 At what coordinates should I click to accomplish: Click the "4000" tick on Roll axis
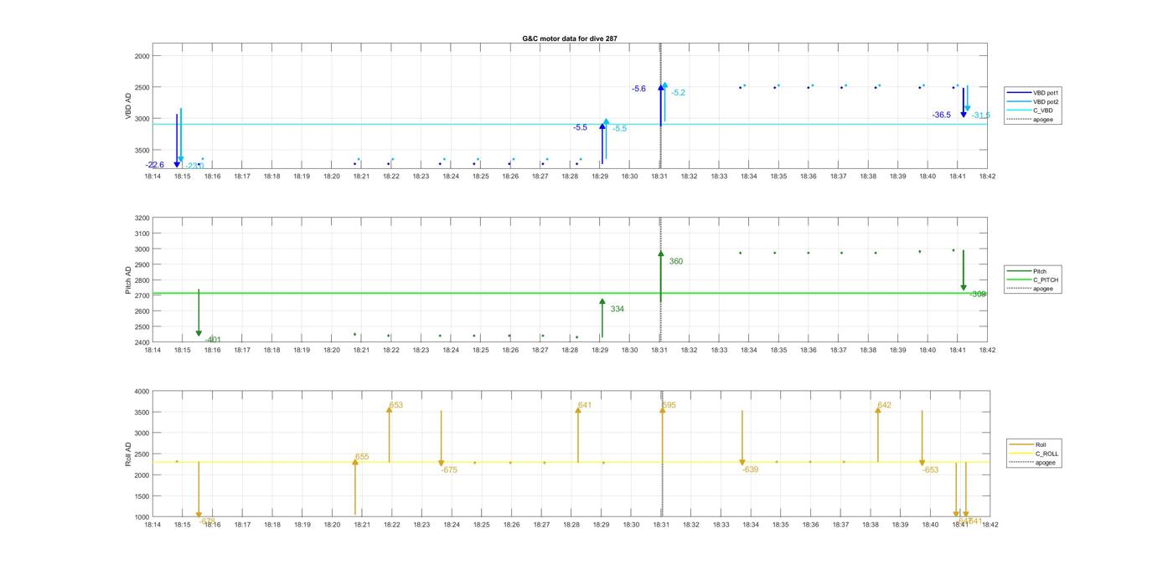coord(142,392)
